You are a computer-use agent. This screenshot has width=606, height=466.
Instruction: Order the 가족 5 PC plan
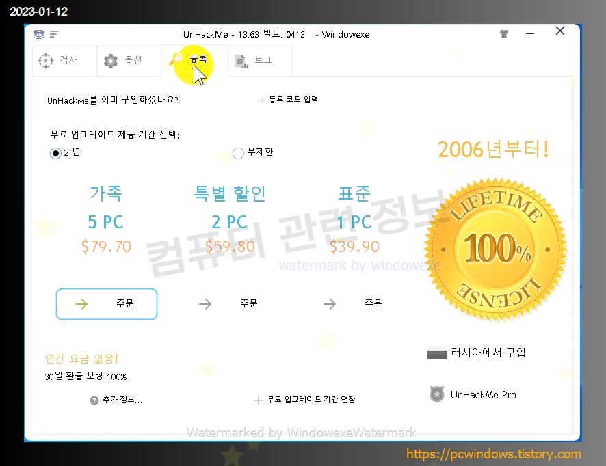pyautogui.click(x=107, y=304)
